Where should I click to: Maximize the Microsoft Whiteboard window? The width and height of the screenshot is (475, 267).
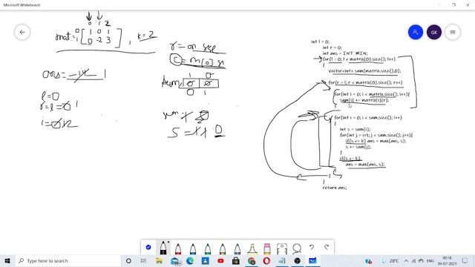[x=453, y=5]
